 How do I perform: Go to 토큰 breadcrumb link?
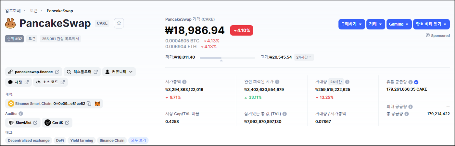[x=34, y=11]
